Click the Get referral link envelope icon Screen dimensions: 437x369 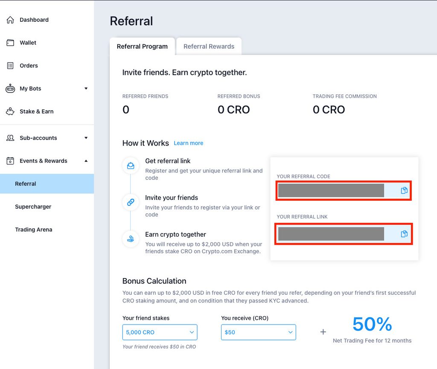[x=131, y=166]
